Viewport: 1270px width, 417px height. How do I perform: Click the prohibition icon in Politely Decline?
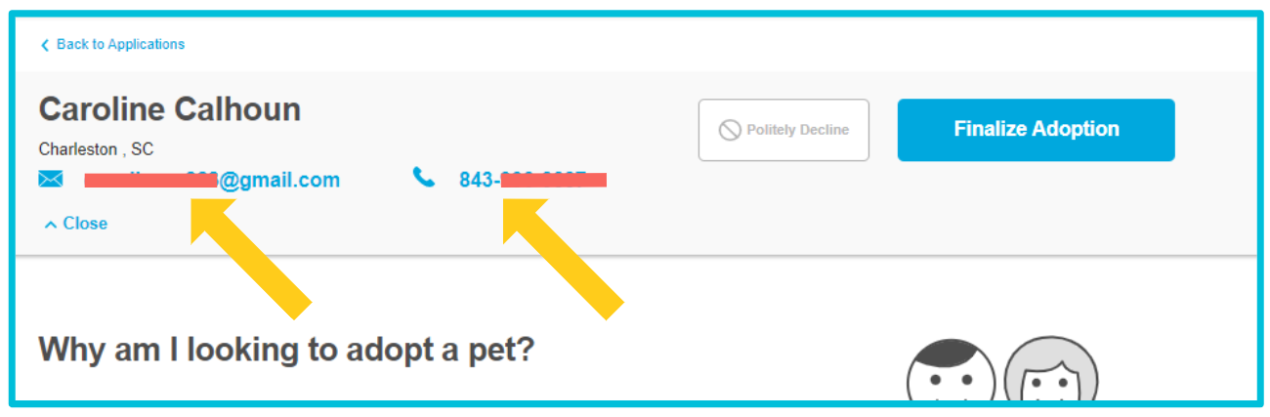[x=730, y=130]
